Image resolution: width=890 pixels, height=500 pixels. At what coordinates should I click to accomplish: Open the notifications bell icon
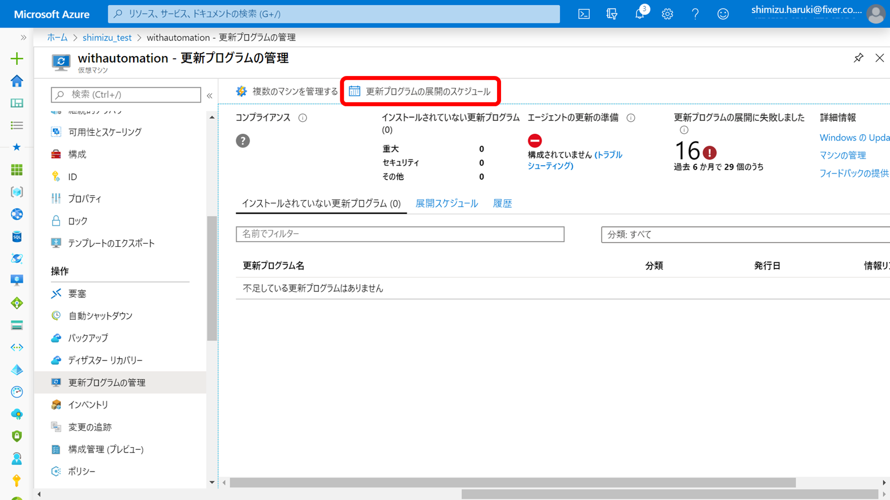[x=639, y=14]
